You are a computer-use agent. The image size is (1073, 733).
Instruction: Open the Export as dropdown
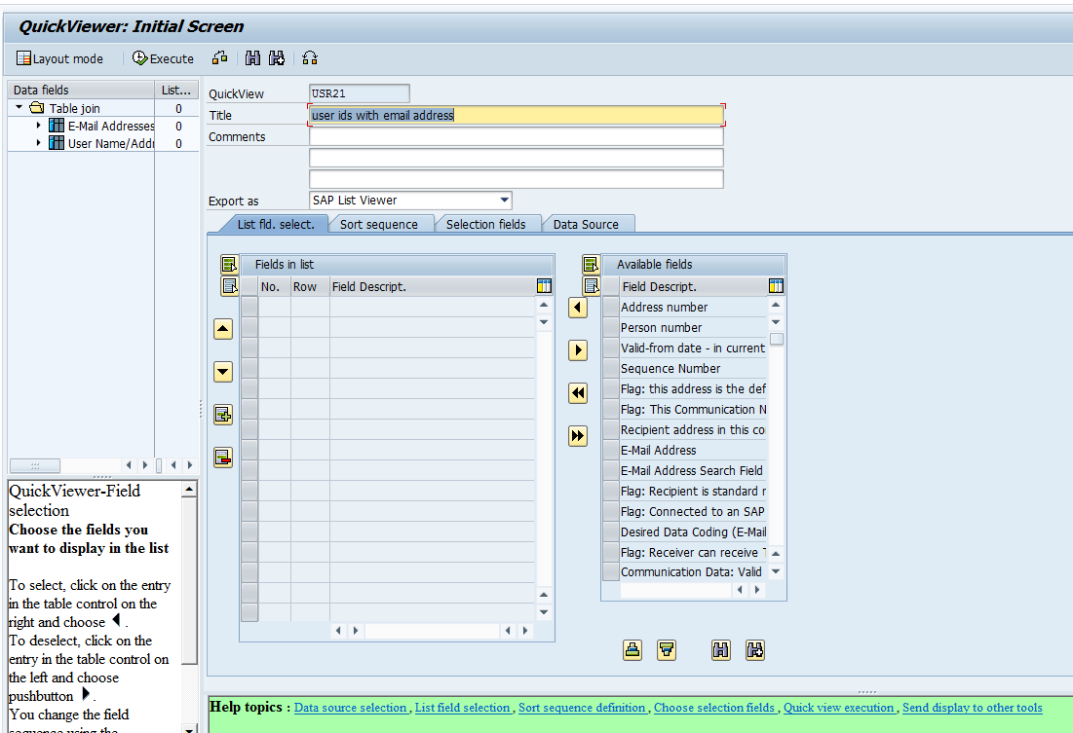pyautogui.click(x=505, y=200)
